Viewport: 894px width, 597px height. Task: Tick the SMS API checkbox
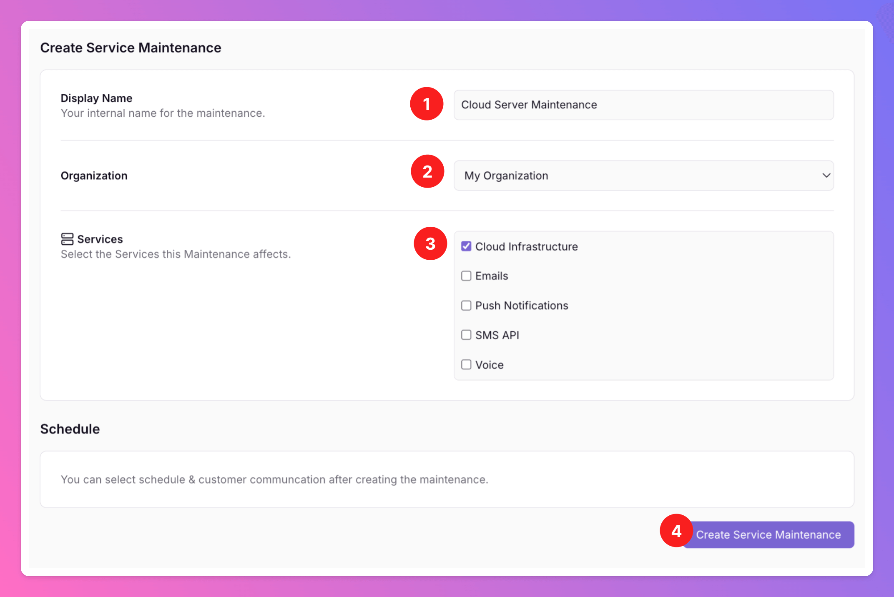[x=466, y=335]
